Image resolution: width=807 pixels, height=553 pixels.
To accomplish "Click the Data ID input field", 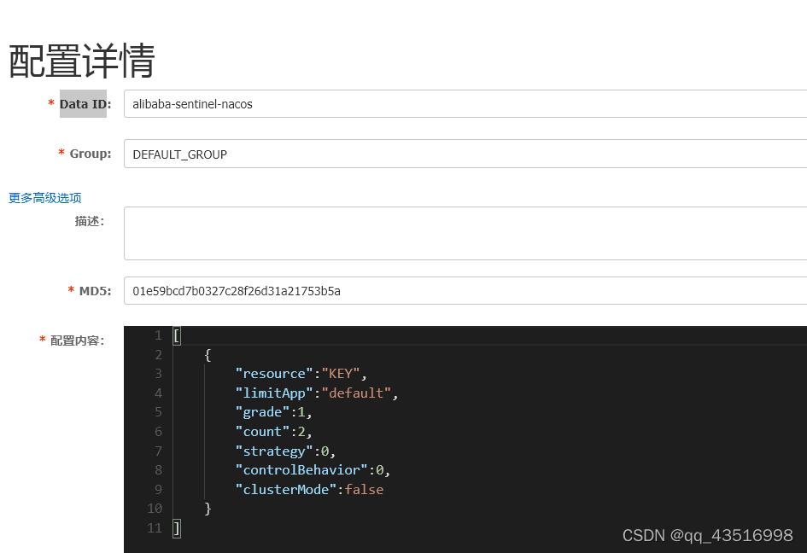I will (465, 104).
